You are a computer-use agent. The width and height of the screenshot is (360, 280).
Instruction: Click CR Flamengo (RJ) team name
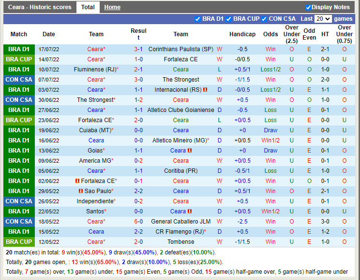179,232
